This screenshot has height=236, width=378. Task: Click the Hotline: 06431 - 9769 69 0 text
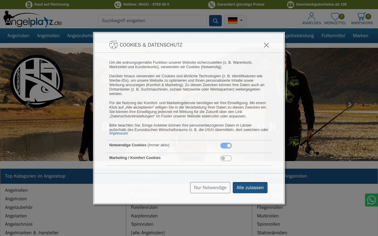pos(146,4)
